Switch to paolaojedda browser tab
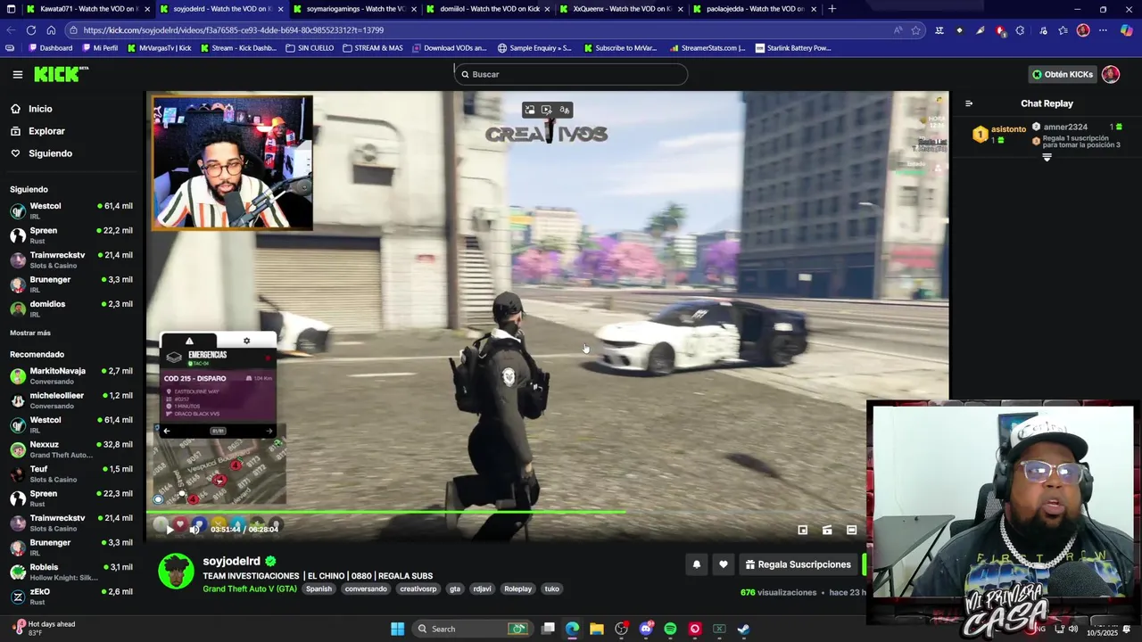This screenshot has width=1142, height=642. (x=755, y=9)
